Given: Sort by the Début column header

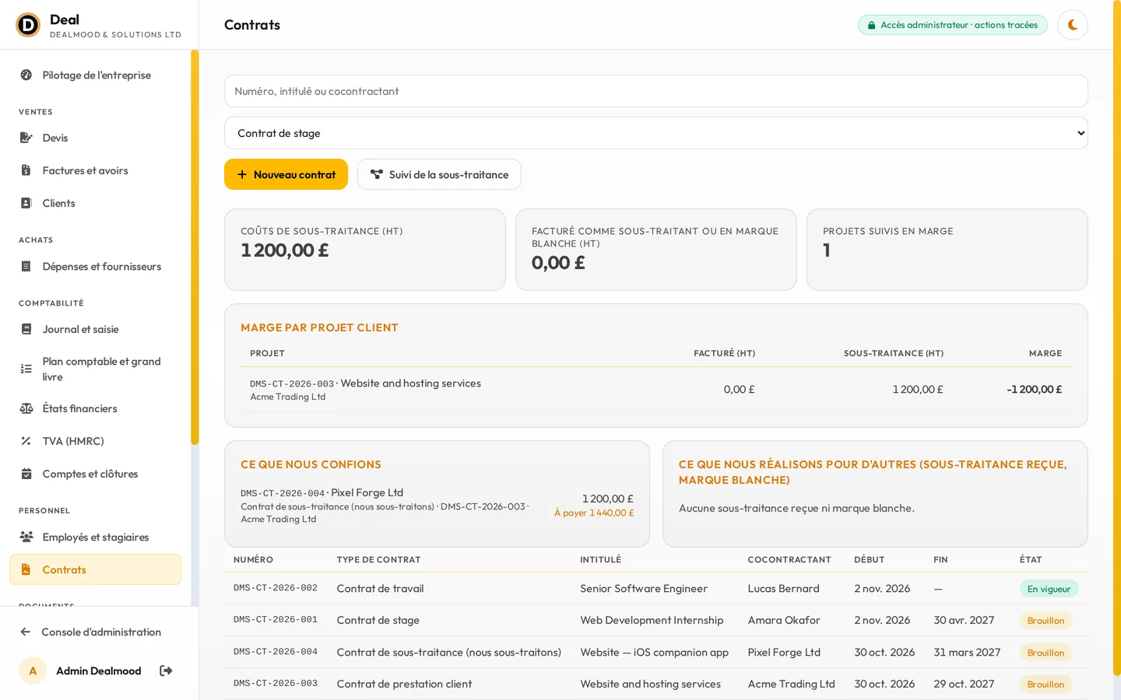Looking at the screenshot, I should point(869,559).
